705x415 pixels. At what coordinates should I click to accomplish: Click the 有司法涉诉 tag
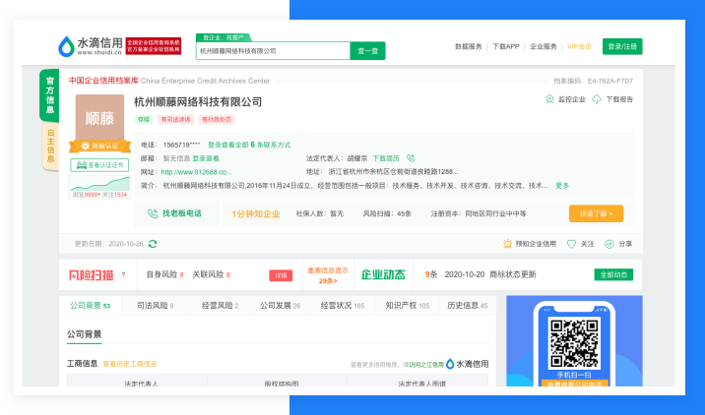(x=175, y=119)
